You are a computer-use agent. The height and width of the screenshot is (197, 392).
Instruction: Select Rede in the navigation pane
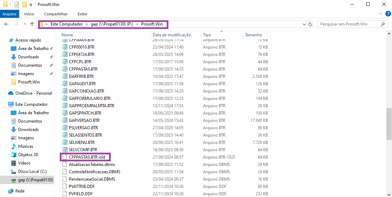[20, 191]
